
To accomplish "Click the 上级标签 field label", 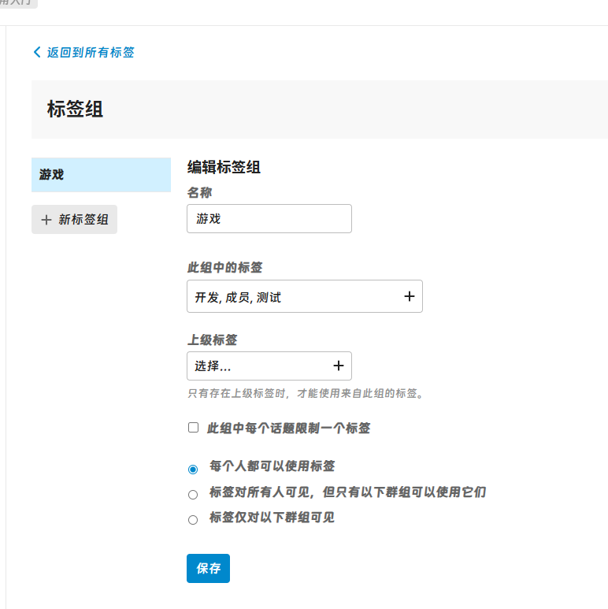I will coord(212,340).
